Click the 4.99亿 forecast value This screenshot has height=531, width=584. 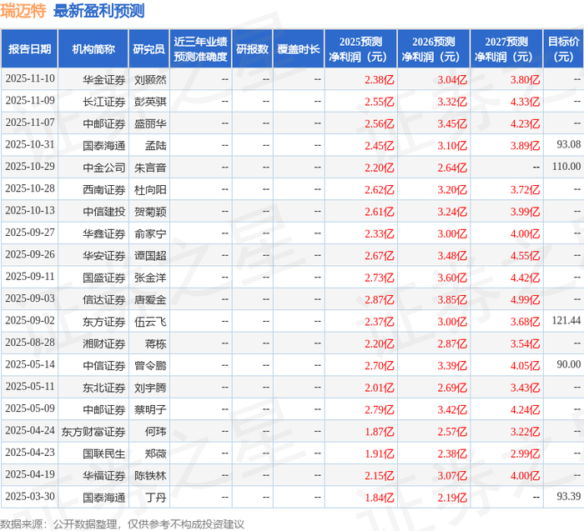coord(525,299)
